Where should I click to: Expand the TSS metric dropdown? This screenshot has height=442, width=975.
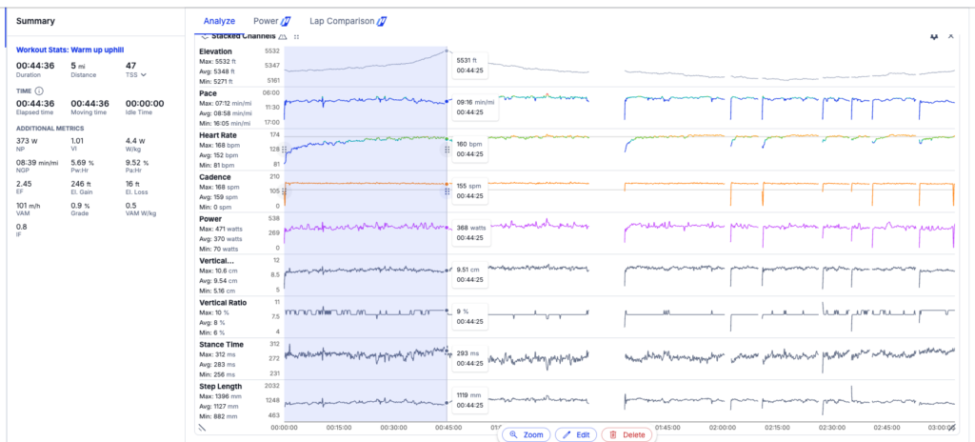tap(144, 74)
